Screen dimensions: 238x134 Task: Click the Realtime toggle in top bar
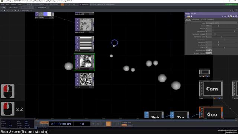pos(84,4)
